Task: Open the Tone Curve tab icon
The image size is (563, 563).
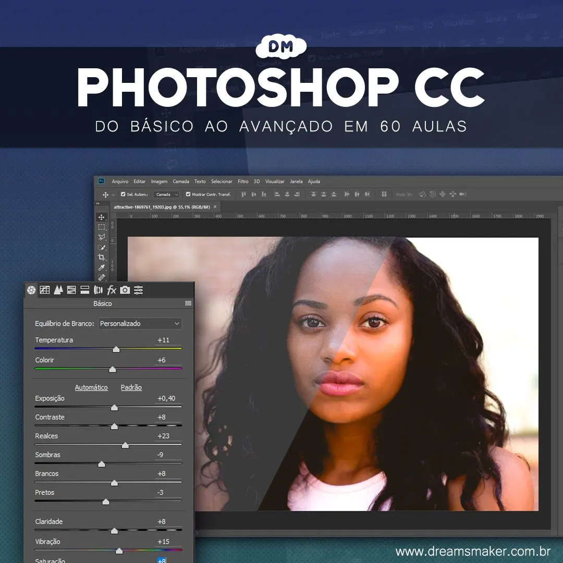Action: pos(45,290)
